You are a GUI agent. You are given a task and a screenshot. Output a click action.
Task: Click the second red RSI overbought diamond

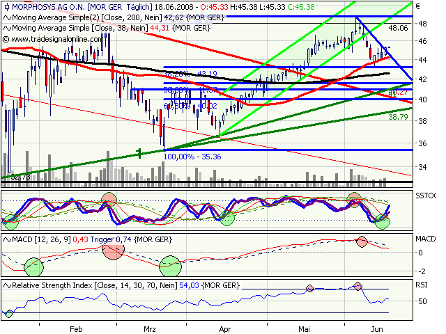tap(357, 286)
